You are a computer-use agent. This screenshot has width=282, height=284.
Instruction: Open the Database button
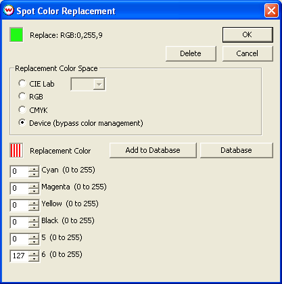click(236, 150)
